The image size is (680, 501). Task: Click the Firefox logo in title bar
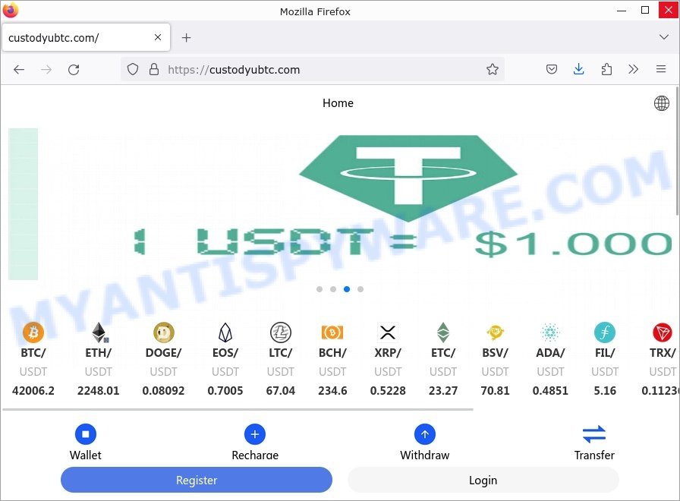(11, 10)
